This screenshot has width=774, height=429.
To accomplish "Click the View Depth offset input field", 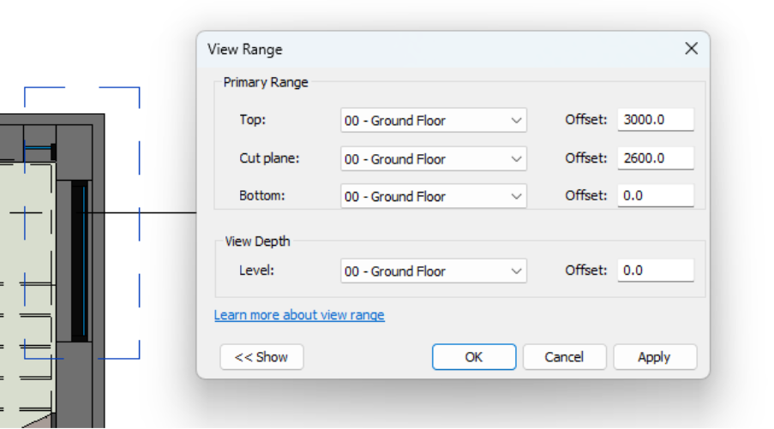I will pyautogui.click(x=656, y=271).
